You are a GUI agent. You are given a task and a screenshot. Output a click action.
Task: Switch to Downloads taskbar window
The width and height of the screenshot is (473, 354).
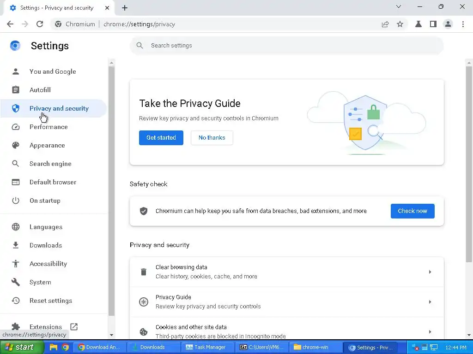pos(153,347)
